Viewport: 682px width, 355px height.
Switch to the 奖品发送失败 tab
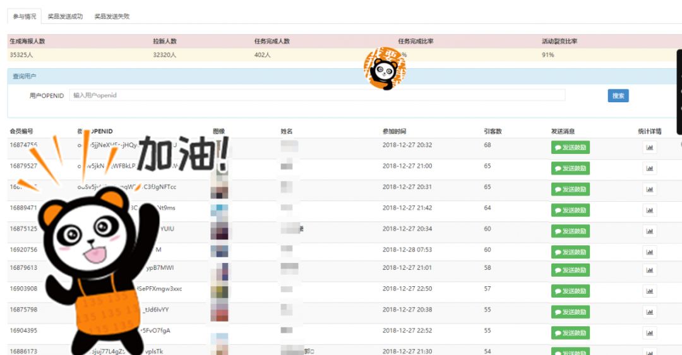pos(112,16)
